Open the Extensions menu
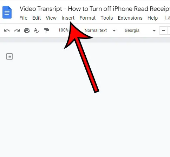Screen dimensions: 170x157 [130, 18]
